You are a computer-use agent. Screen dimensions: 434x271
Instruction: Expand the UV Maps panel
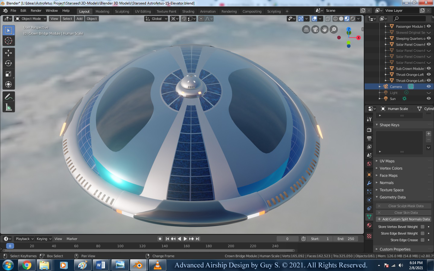pyautogui.click(x=387, y=161)
